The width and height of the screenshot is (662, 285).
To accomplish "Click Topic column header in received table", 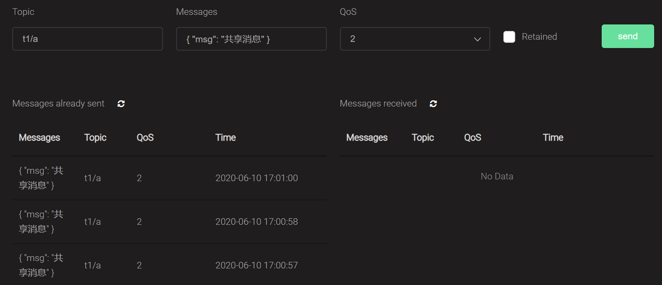I will point(423,137).
